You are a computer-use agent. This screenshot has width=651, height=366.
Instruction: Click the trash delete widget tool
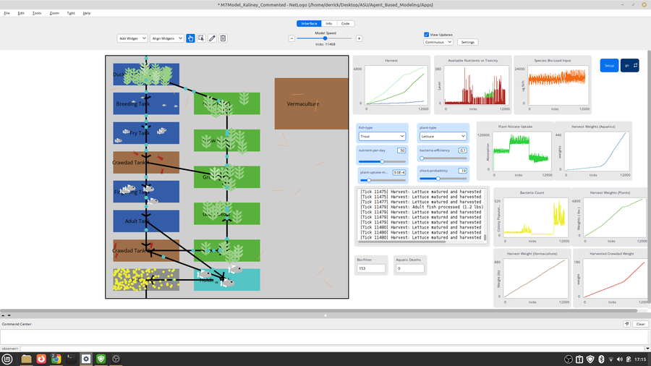223,38
